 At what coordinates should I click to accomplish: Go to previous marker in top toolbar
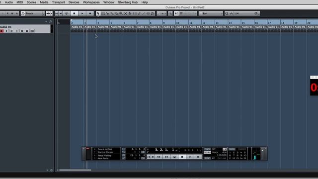pos(57,13)
